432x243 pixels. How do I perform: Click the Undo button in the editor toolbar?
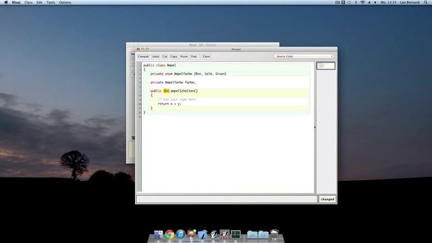click(156, 57)
